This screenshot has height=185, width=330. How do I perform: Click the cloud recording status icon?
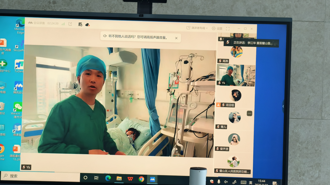coord(87,24)
